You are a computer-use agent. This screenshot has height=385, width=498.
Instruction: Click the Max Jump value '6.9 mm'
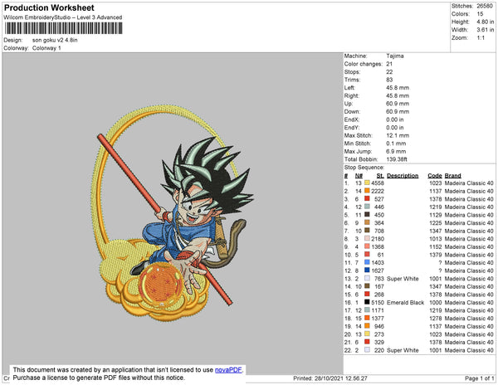396,151
